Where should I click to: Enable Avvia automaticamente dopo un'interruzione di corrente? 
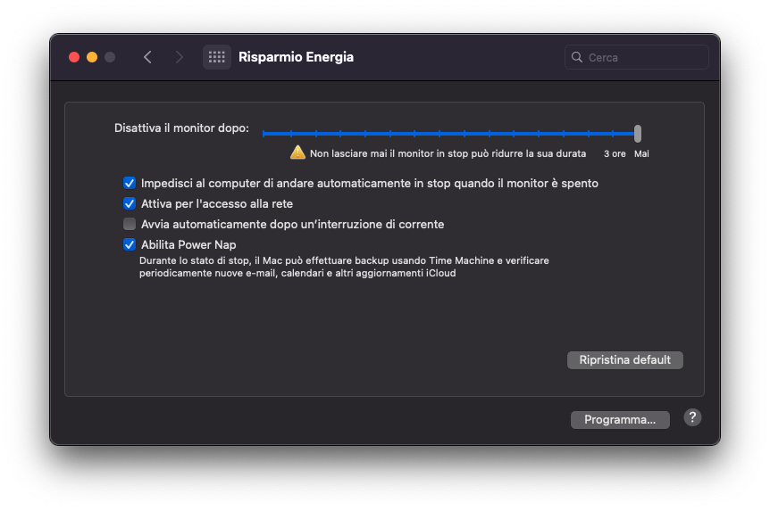[130, 224]
